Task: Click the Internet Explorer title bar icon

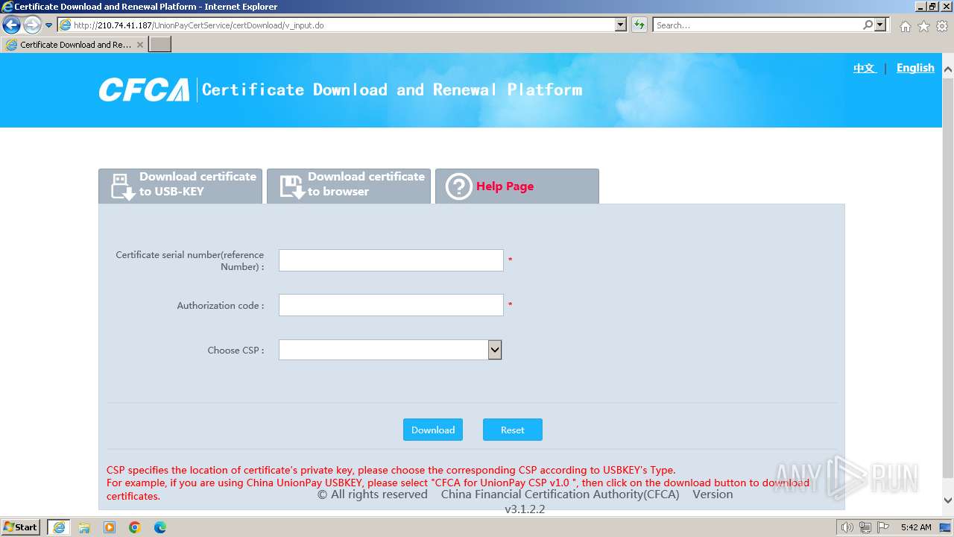Action: pos(7,7)
